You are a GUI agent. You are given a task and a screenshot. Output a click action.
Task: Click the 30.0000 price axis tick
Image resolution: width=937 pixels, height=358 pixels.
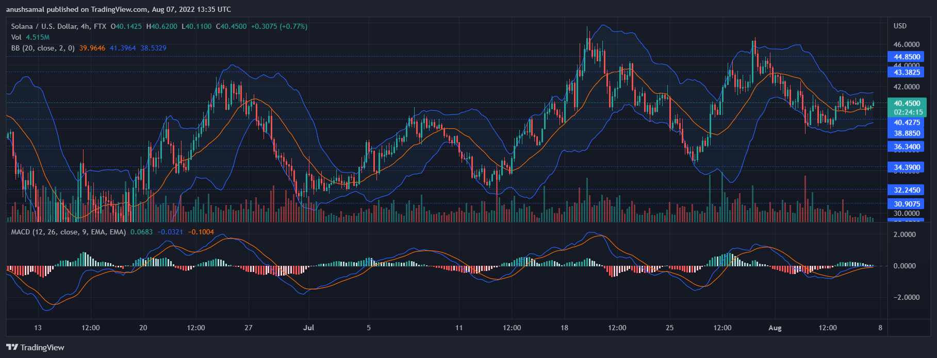pos(907,214)
